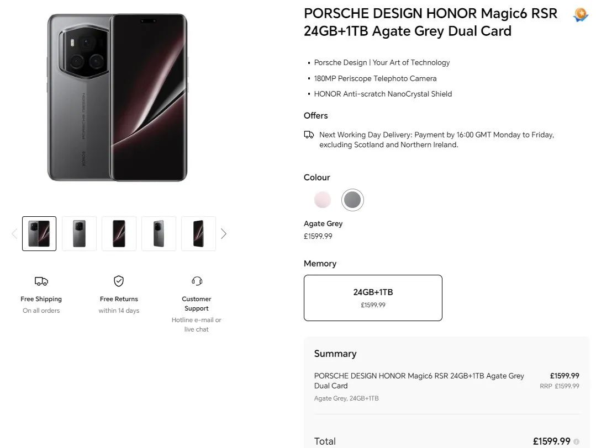Image resolution: width=596 pixels, height=448 pixels.
Task: Pick the pink colour swatch
Action: 323,200
